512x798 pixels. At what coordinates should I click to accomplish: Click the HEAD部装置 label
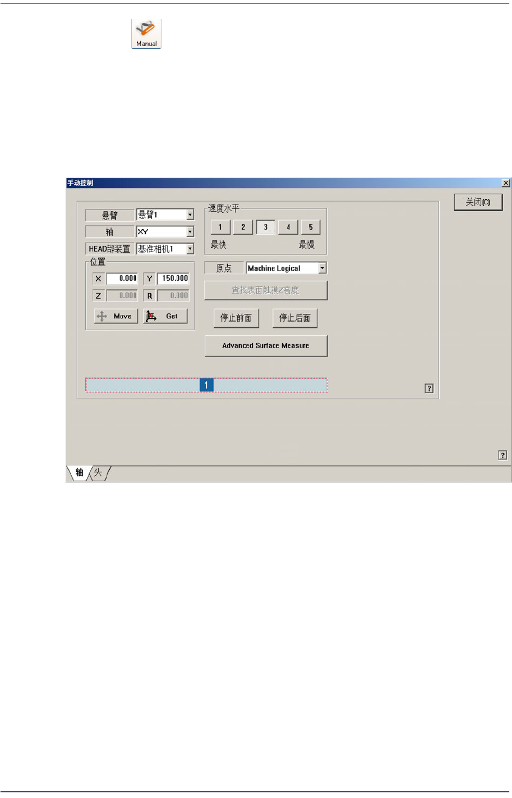[110, 249]
